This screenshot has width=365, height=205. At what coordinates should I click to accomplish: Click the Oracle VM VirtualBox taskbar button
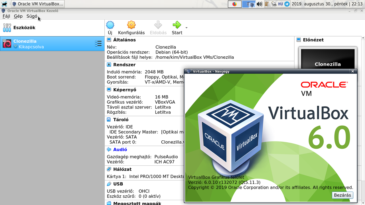click(38, 4)
